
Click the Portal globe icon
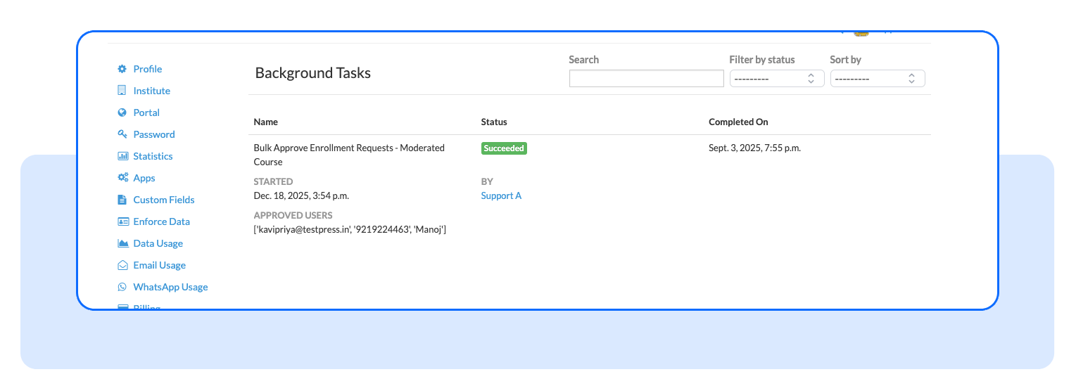click(122, 112)
